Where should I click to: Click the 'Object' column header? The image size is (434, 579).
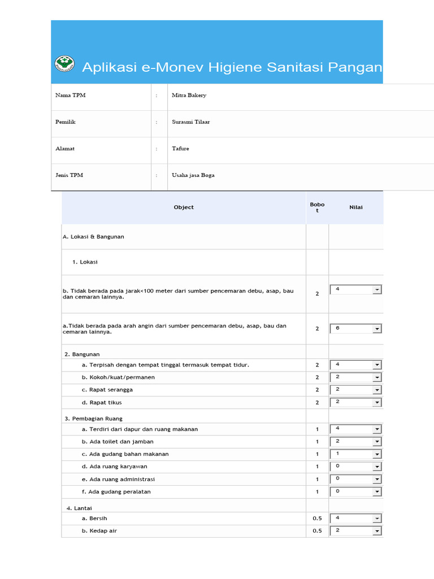[184, 208]
